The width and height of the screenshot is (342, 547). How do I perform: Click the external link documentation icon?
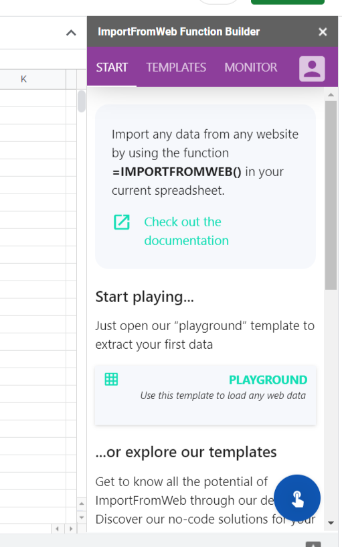click(x=122, y=222)
